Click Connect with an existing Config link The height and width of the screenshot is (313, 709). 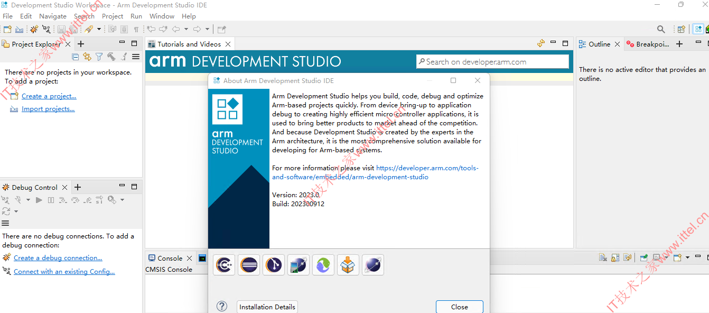pyautogui.click(x=64, y=272)
